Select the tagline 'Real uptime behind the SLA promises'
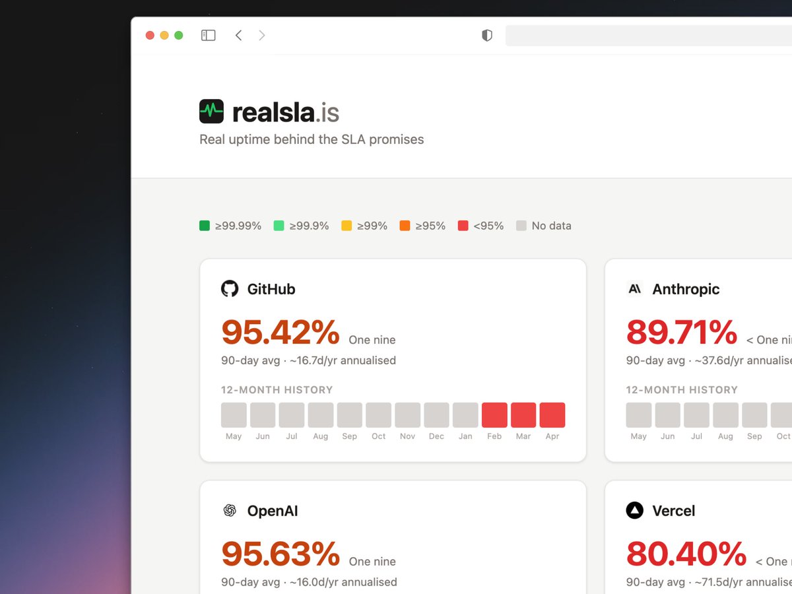Image resolution: width=792 pixels, height=594 pixels. click(x=312, y=139)
